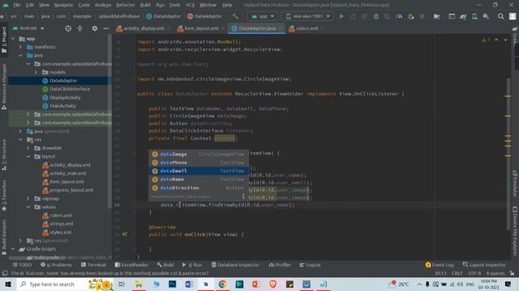The width and height of the screenshot is (519, 291).
Task: Jump to previous highlighted error arrow
Action: point(496,40)
